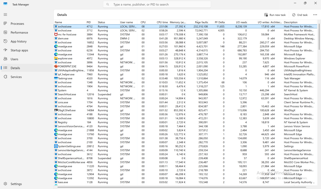Screen dimensions: 321x189
Task: Click the gear icon of SystemSettings.exe
Action: (x=56, y=146)
